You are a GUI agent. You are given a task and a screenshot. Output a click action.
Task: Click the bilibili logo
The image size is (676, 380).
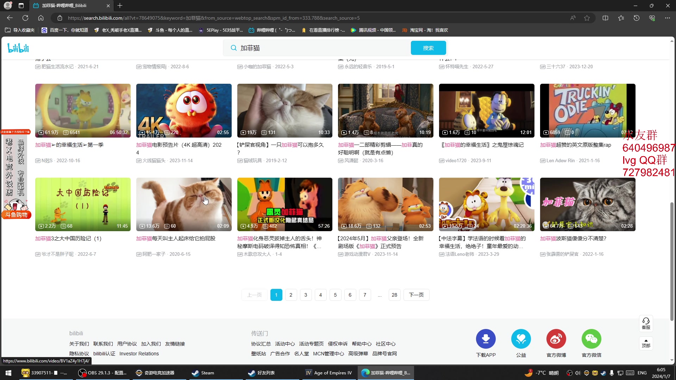[x=18, y=48]
